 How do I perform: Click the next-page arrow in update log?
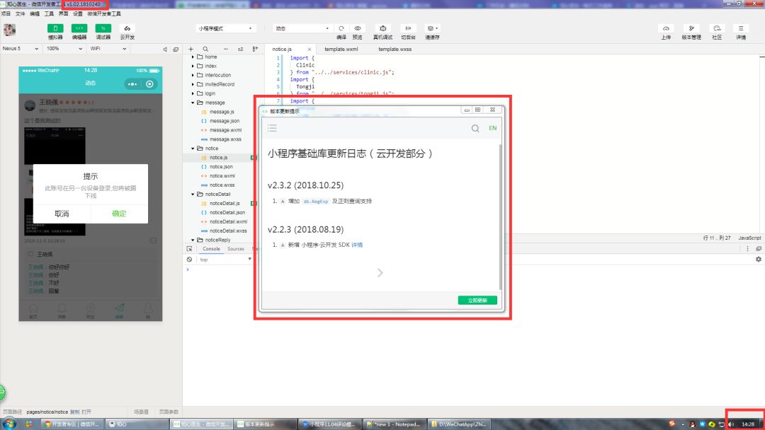click(x=380, y=273)
